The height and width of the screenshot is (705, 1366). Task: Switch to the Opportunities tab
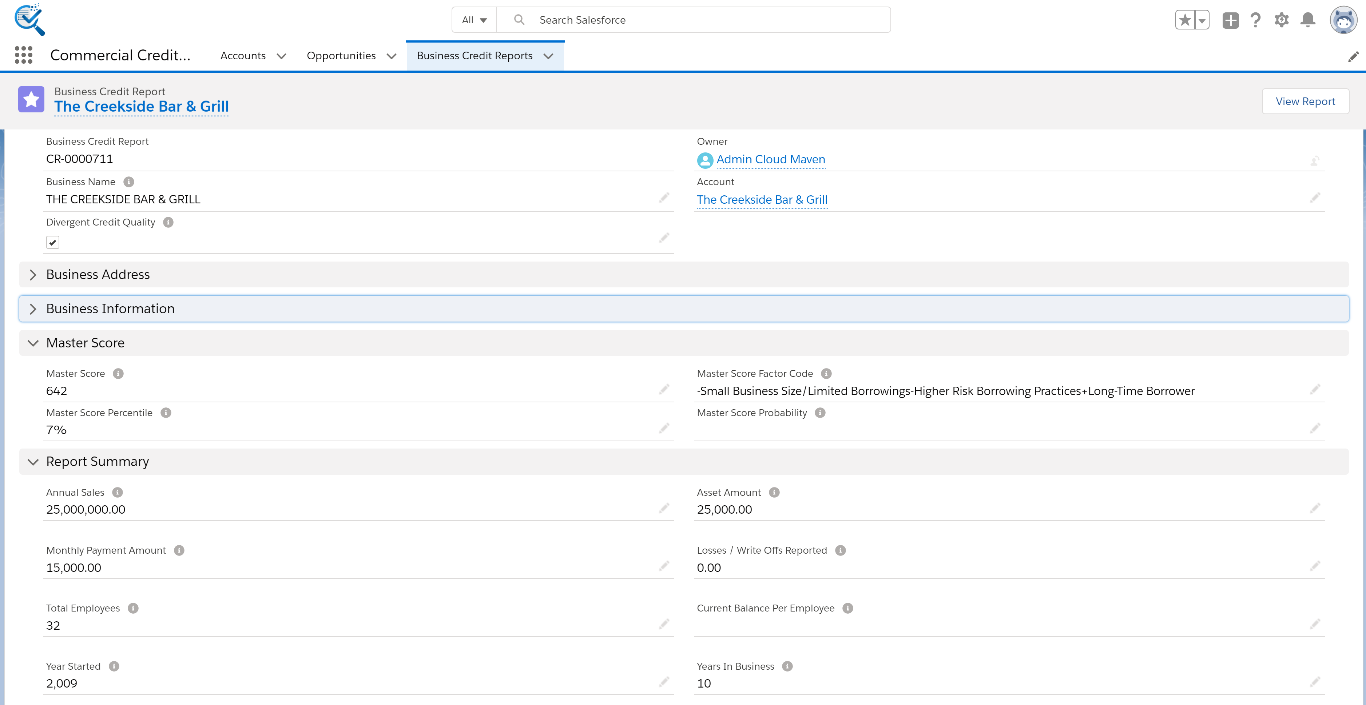pos(341,56)
